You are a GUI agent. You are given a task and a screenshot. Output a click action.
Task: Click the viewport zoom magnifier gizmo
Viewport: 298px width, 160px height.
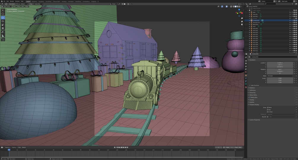[242, 18]
